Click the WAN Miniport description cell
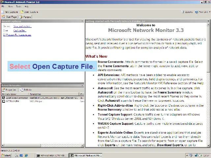Screen dimensions: 211x158 click(36, 101)
